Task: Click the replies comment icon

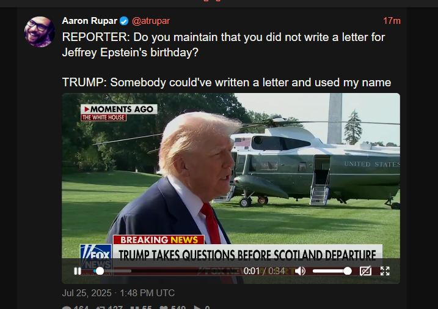Action: (67, 307)
